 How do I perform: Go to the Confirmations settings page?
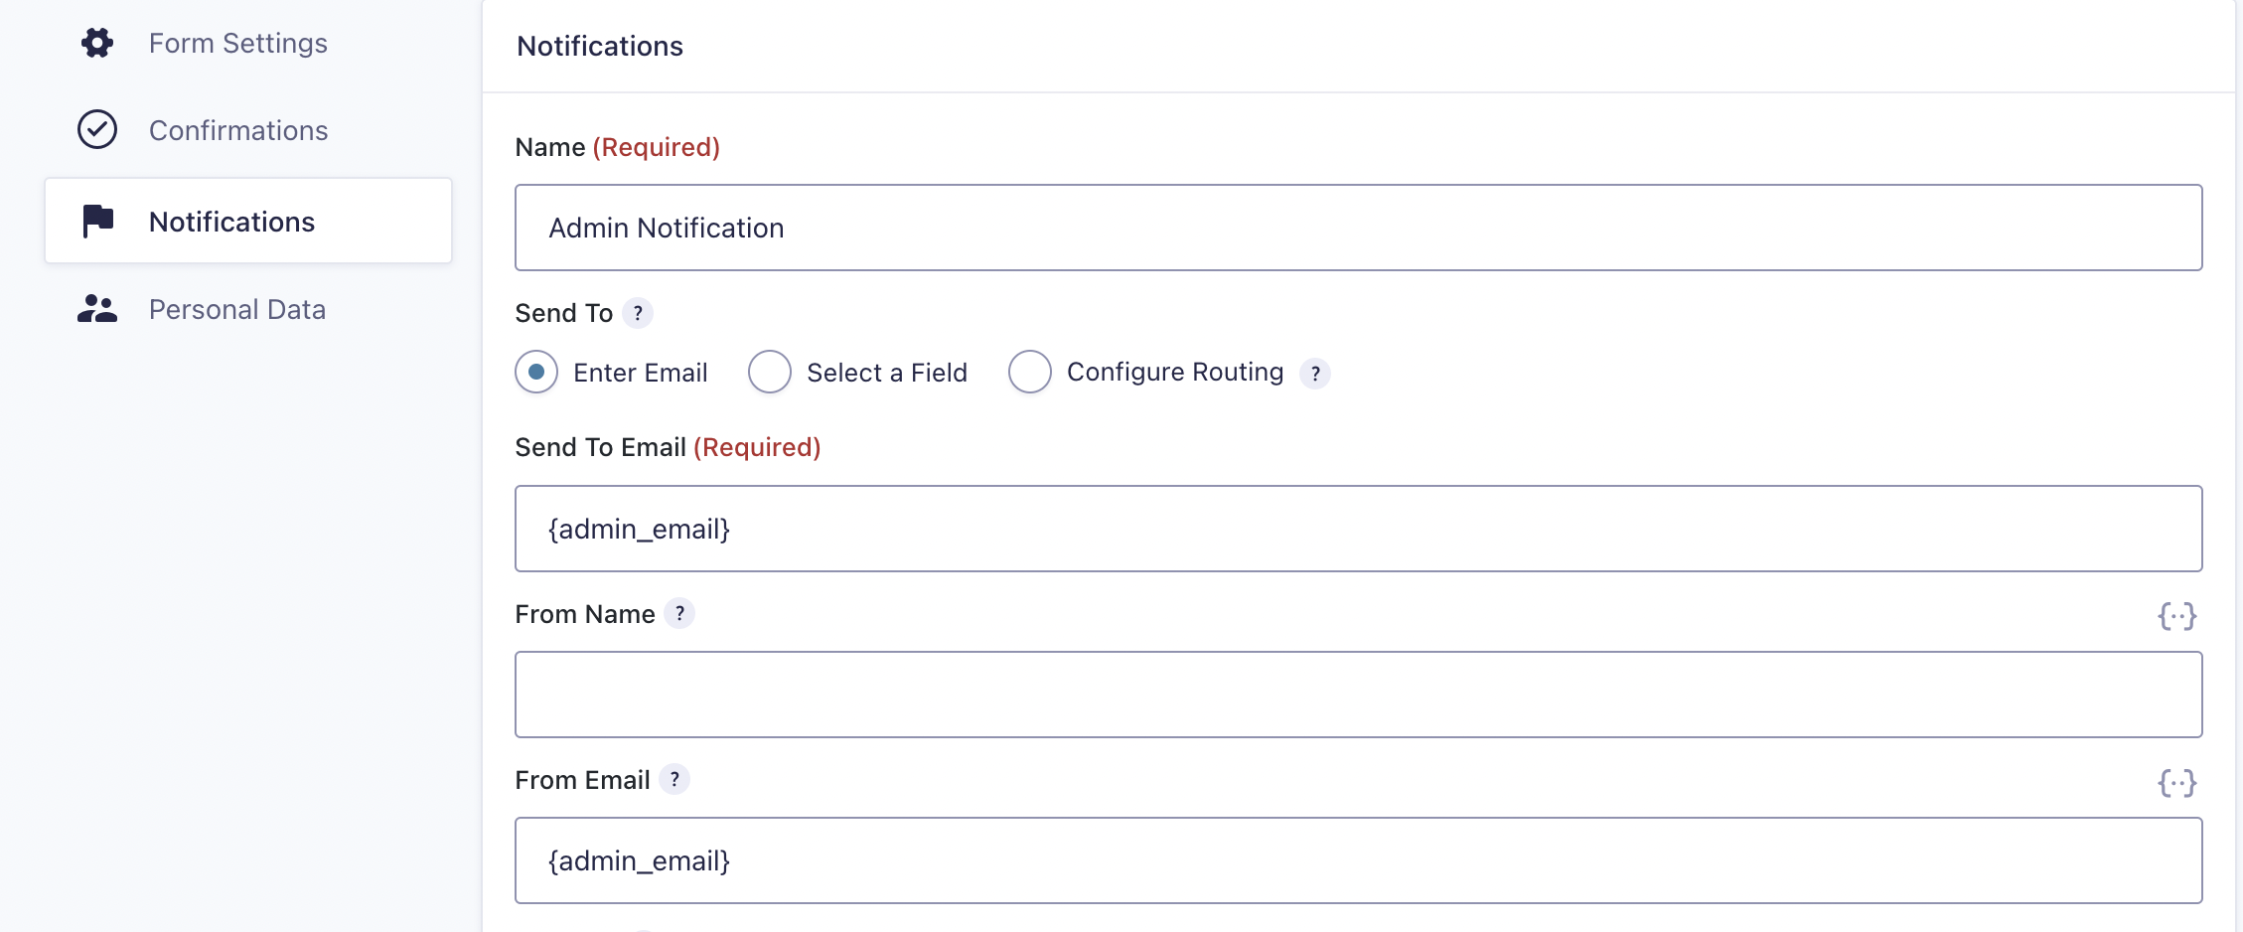(x=238, y=131)
